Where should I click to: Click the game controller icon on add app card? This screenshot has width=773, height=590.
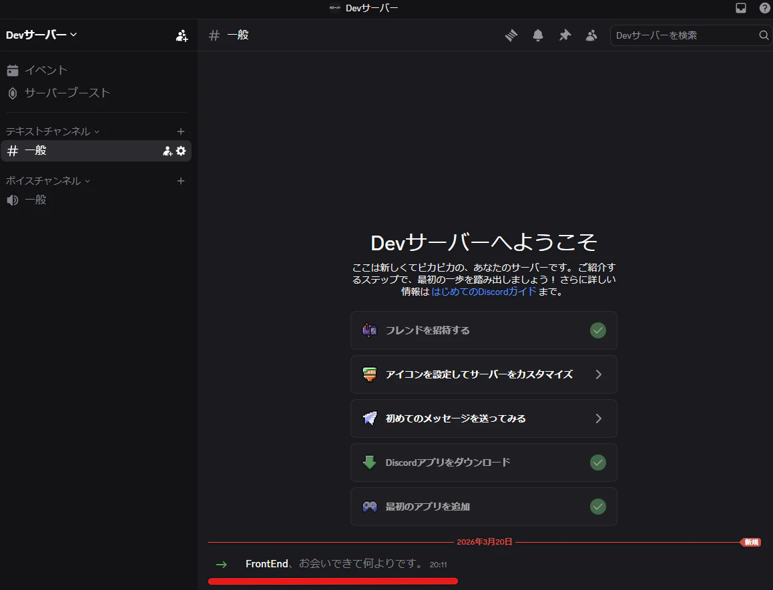pyautogui.click(x=370, y=506)
